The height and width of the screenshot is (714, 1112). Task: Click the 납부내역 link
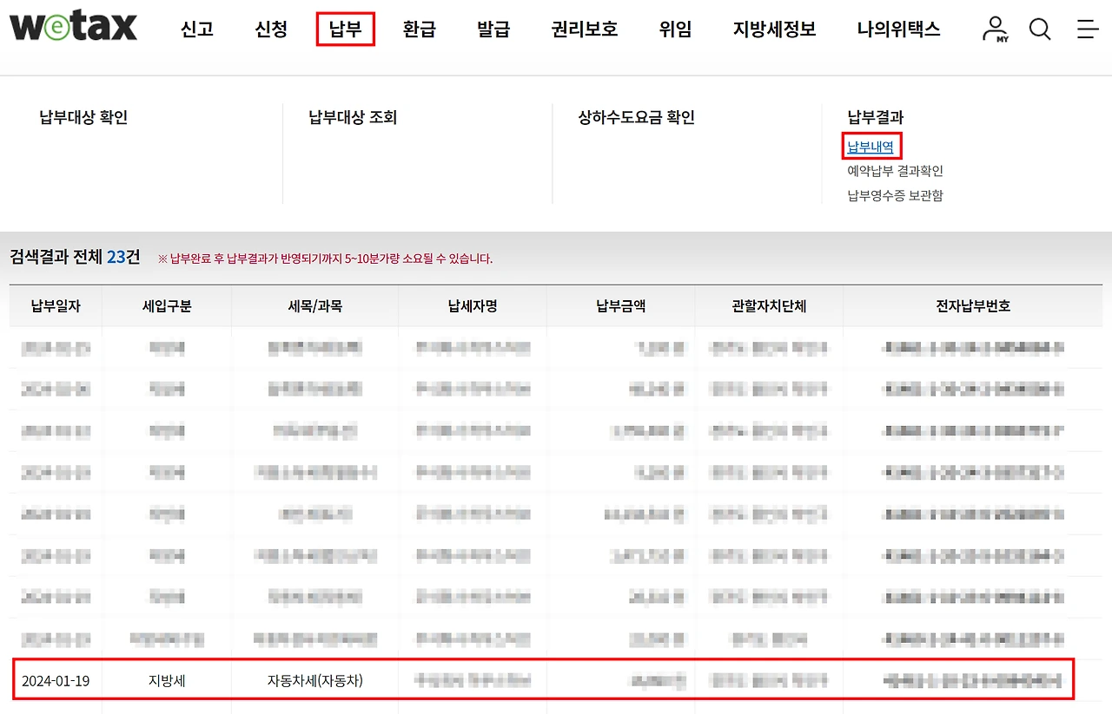click(x=870, y=147)
